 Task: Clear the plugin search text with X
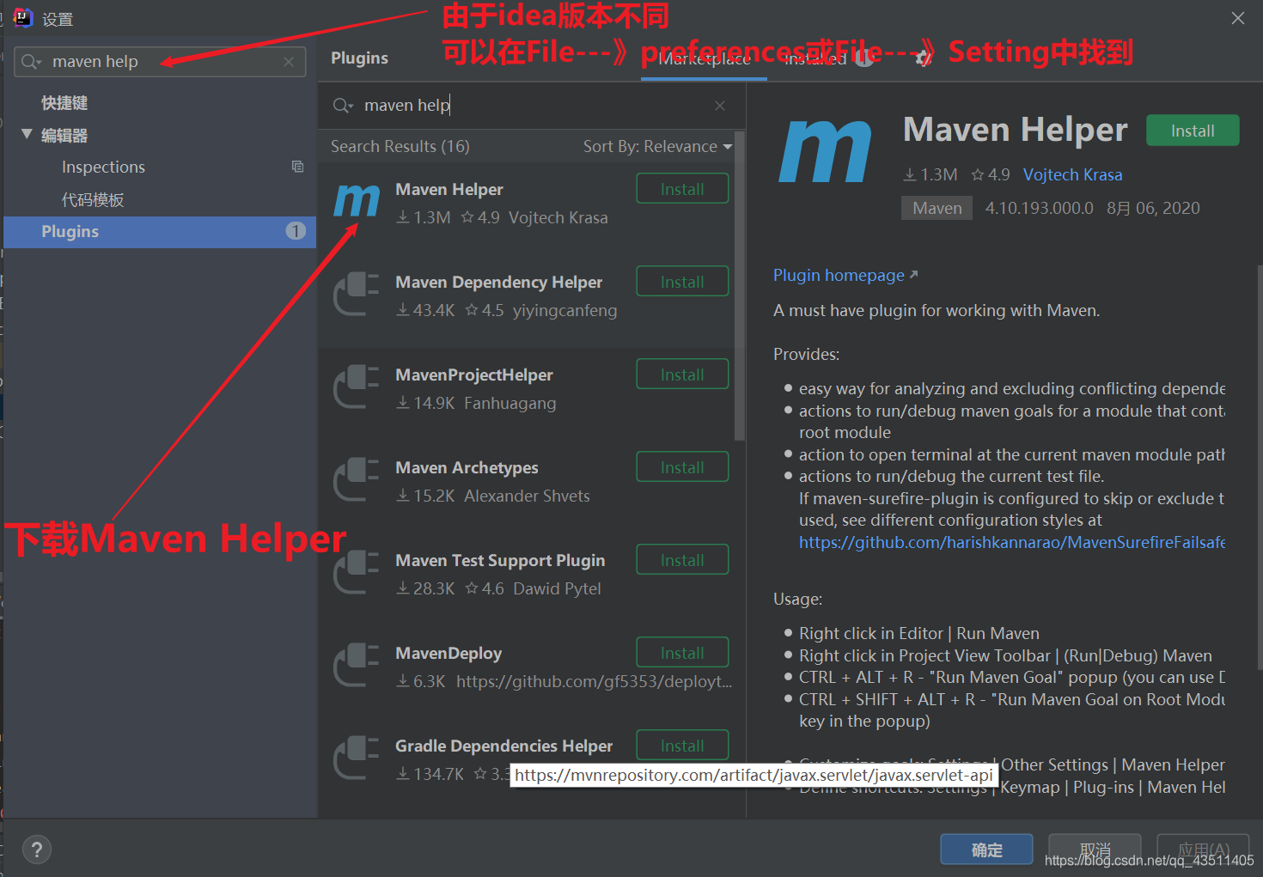point(720,106)
